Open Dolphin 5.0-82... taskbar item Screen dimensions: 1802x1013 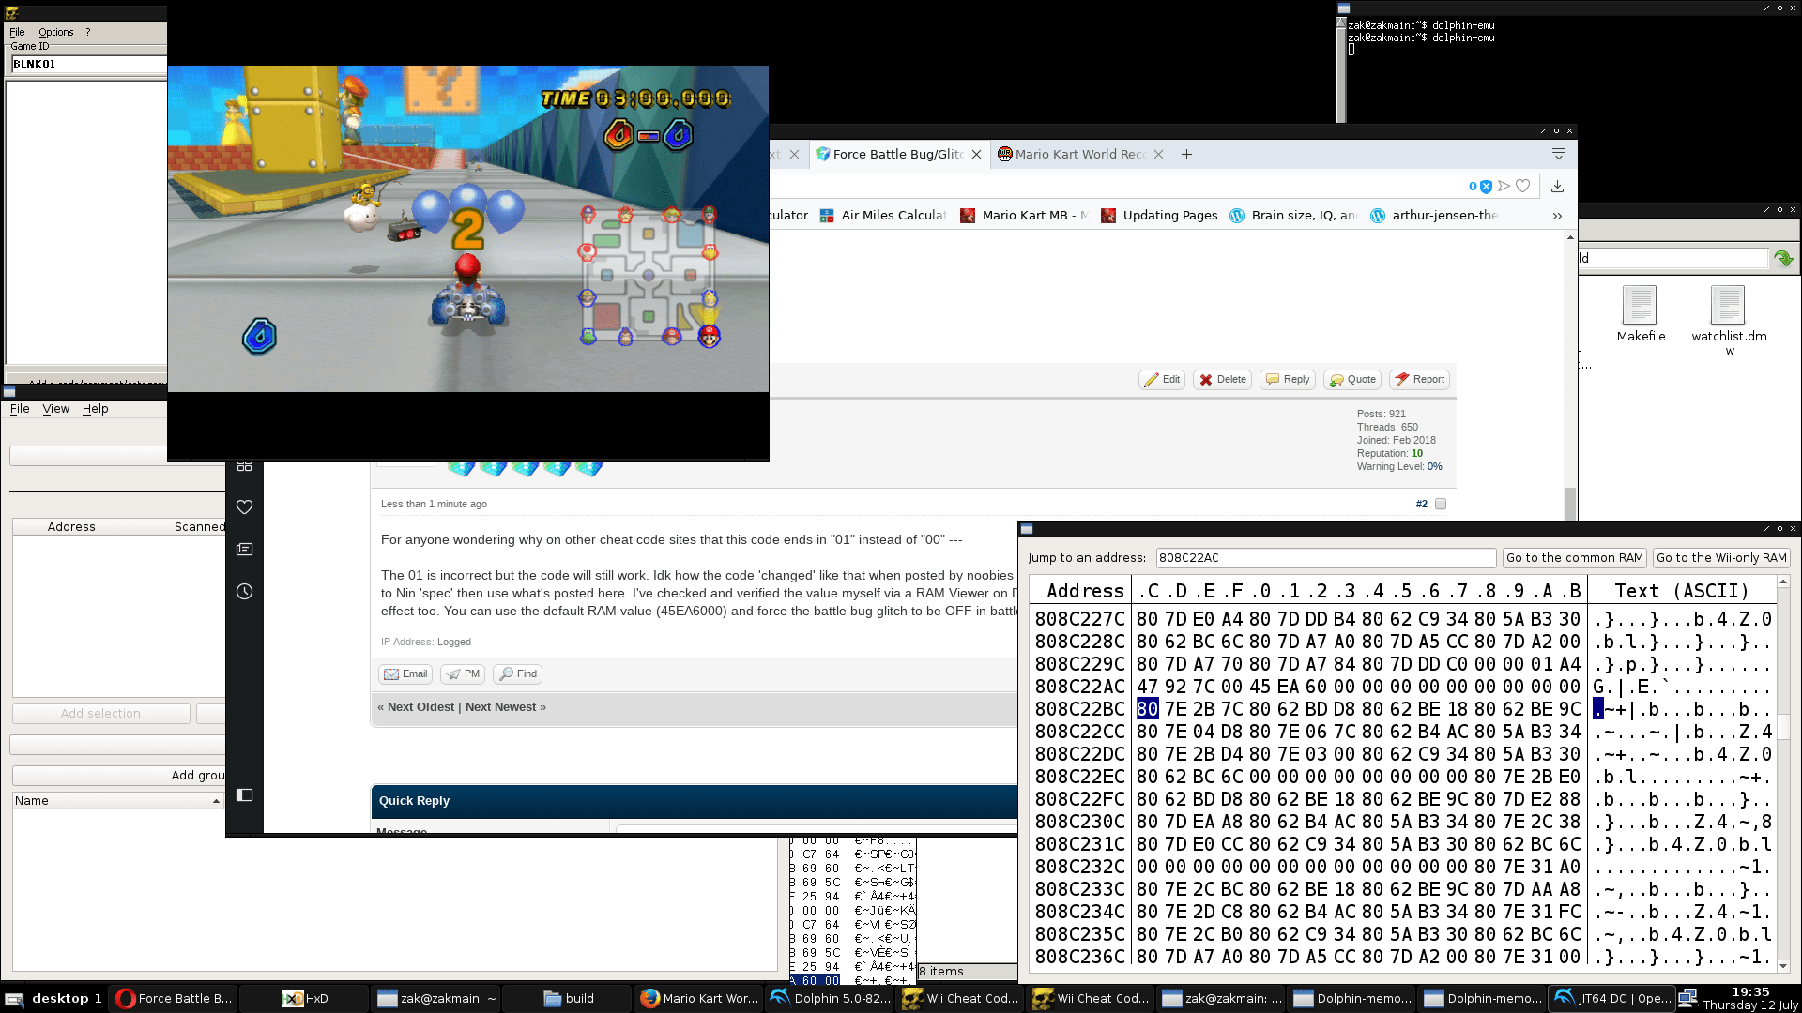point(831,999)
